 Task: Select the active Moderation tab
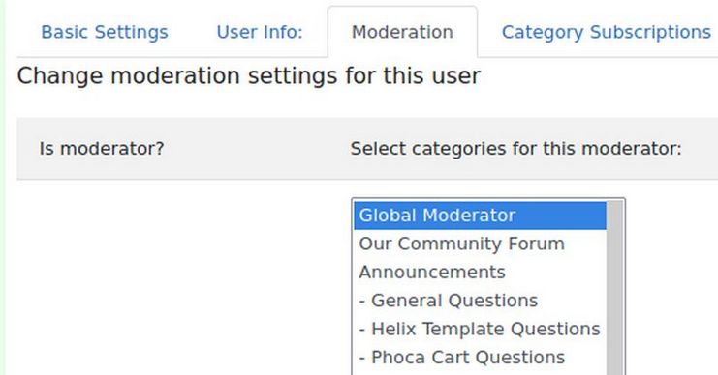[402, 32]
